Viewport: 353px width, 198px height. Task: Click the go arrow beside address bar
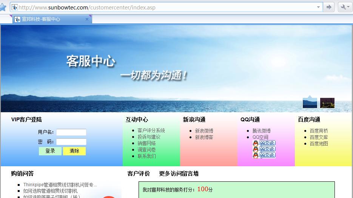[x=329, y=7]
